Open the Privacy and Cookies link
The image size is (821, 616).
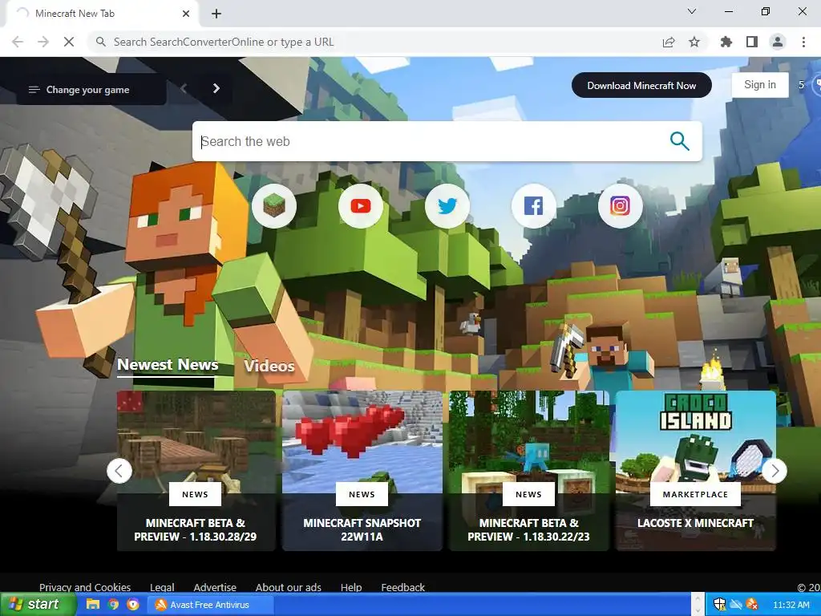[85, 587]
